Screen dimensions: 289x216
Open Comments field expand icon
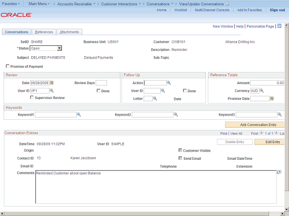point(279,172)
